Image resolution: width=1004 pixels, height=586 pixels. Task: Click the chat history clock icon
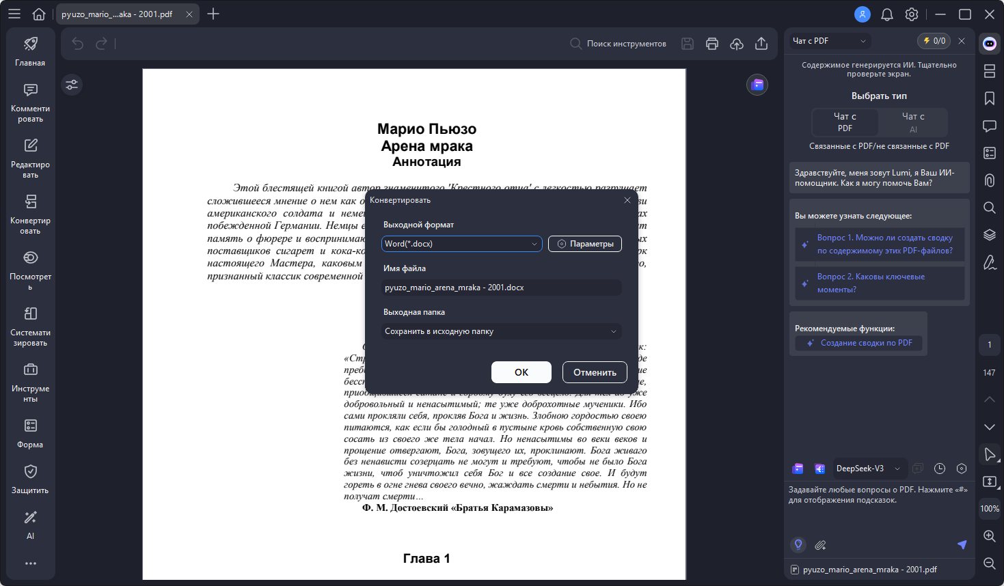[x=940, y=469]
